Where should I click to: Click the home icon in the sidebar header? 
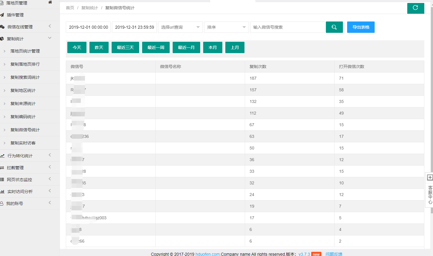click(x=50, y=2)
